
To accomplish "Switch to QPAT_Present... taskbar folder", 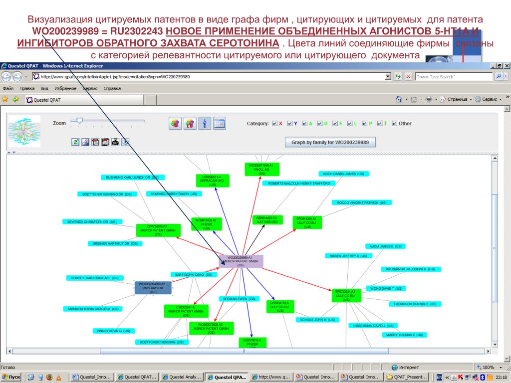I will pyautogui.click(x=407, y=377).
